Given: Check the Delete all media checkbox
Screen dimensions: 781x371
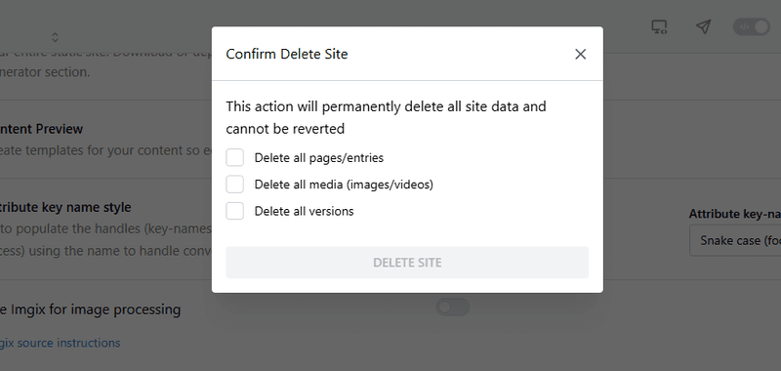Looking at the screenshot, I should [x=234, y=185].
